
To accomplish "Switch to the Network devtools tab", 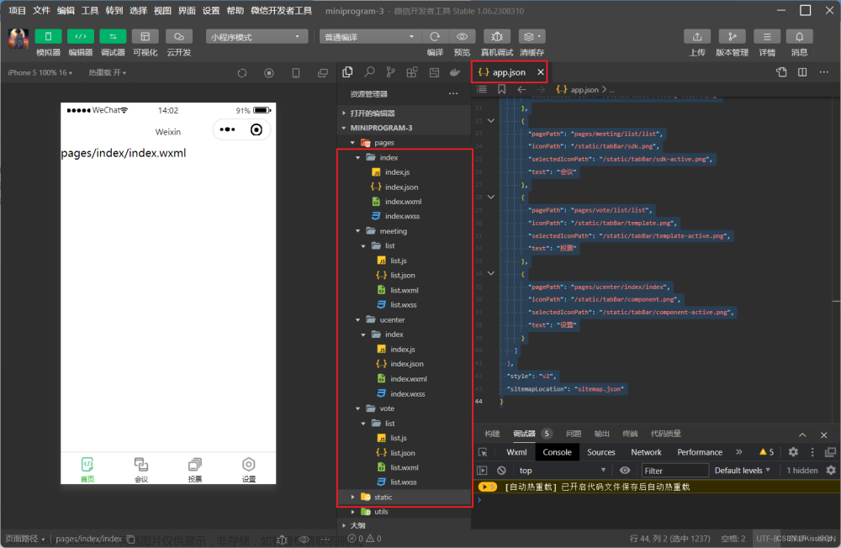I will 646,452.
